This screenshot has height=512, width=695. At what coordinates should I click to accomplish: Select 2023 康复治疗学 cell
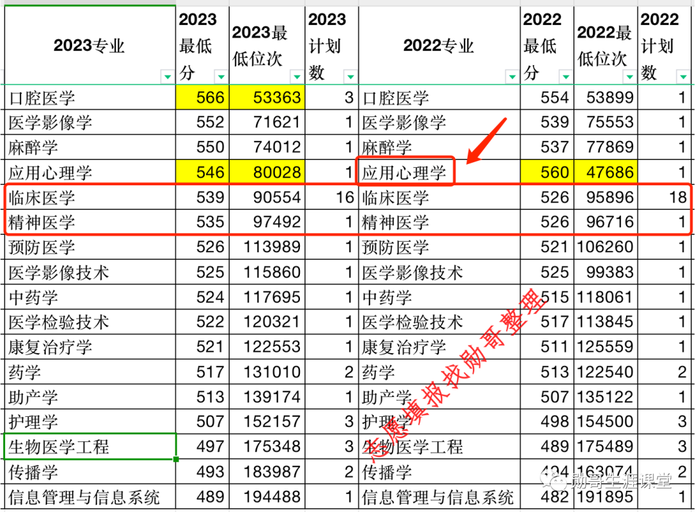coord(90,346)
